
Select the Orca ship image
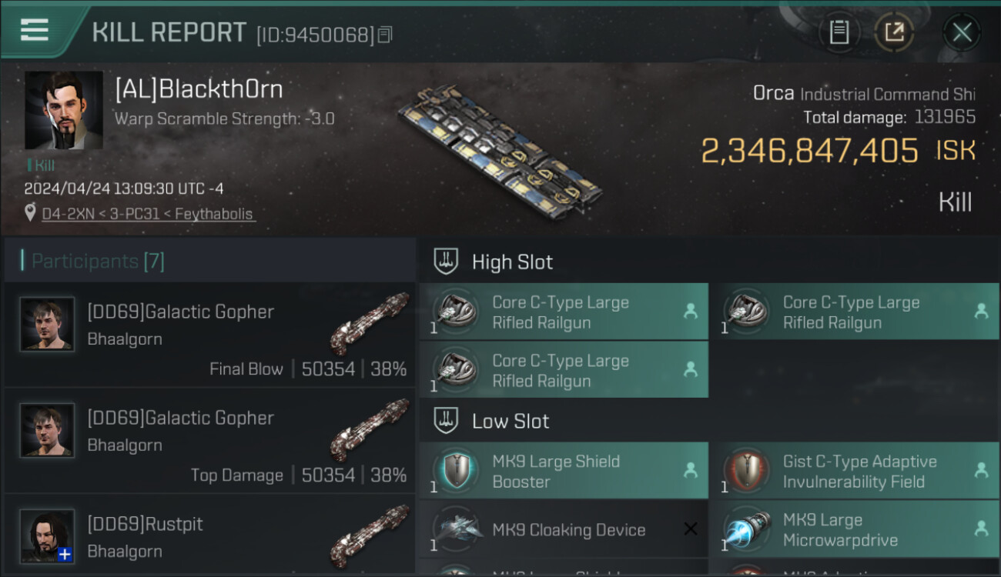[x=500, y=150]
